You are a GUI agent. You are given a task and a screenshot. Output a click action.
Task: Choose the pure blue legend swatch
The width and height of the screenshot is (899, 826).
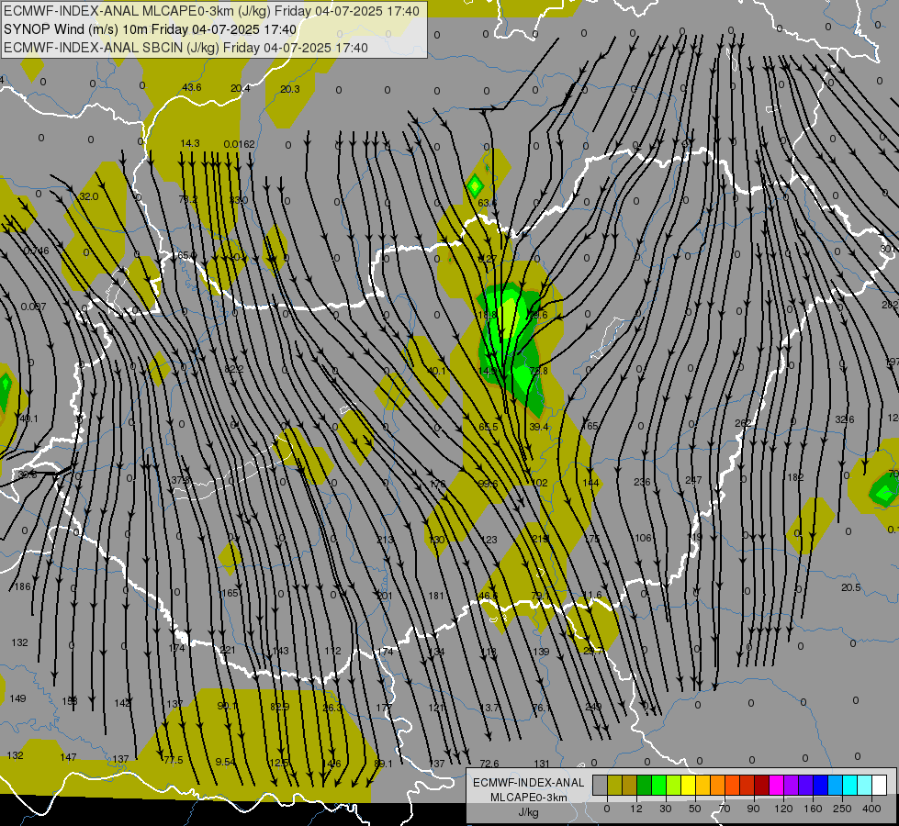pyautogui.click(x=820, y=786)
